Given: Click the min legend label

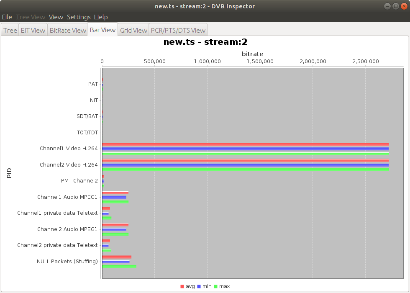Looking at the screenshot, I should tap(207, 286).
